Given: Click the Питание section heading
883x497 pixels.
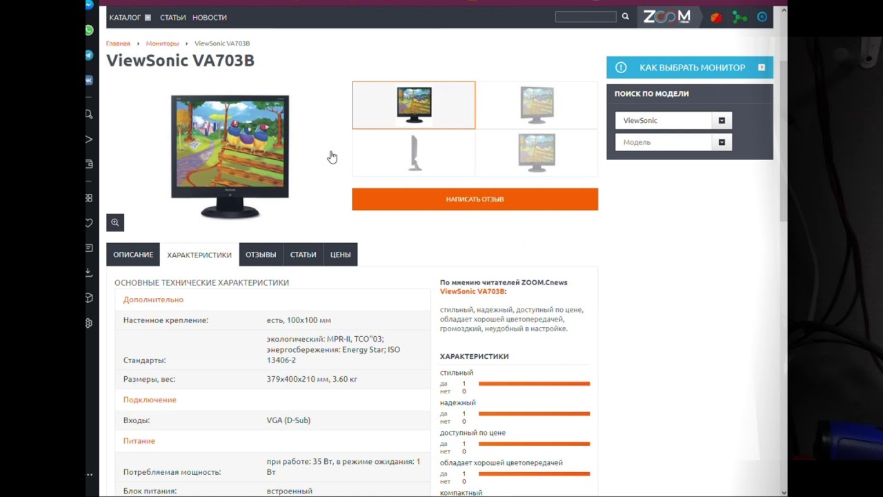Looking at the screenshot, I should [x=139, y=440].
